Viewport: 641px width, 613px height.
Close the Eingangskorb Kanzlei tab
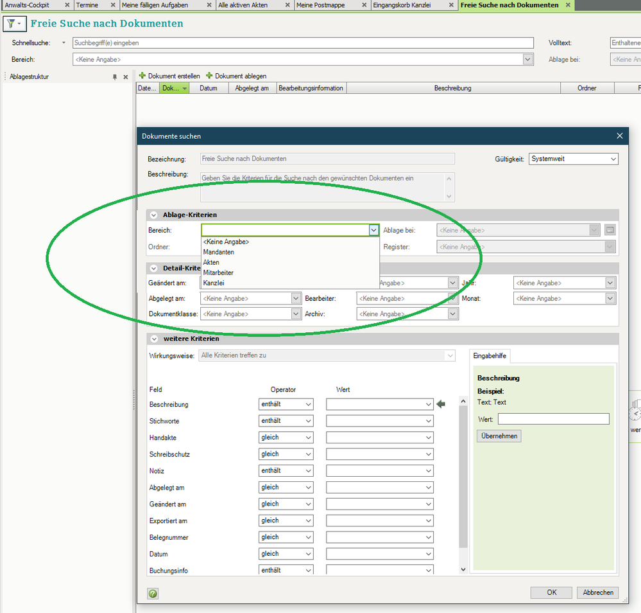(x=451, y=5)
